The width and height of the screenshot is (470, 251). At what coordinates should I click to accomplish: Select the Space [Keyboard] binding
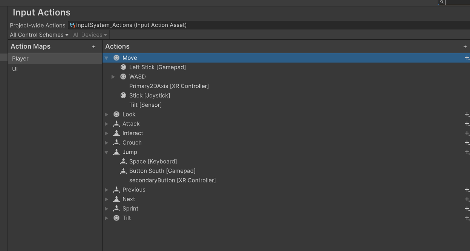(x=153, y=162)
